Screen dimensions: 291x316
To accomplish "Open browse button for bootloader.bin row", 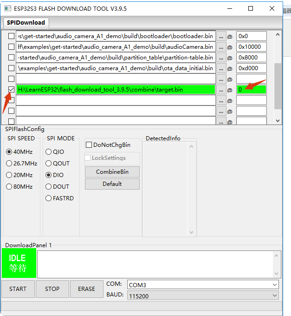I will pos(221,36).
